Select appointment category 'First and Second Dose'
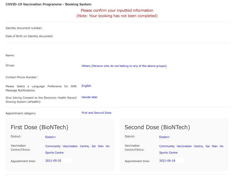The width and height of the screenshot is (239, 176). point(96,113)
